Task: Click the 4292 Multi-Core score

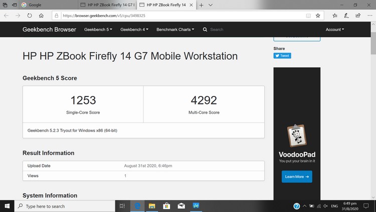Action: tap(204, 100)
